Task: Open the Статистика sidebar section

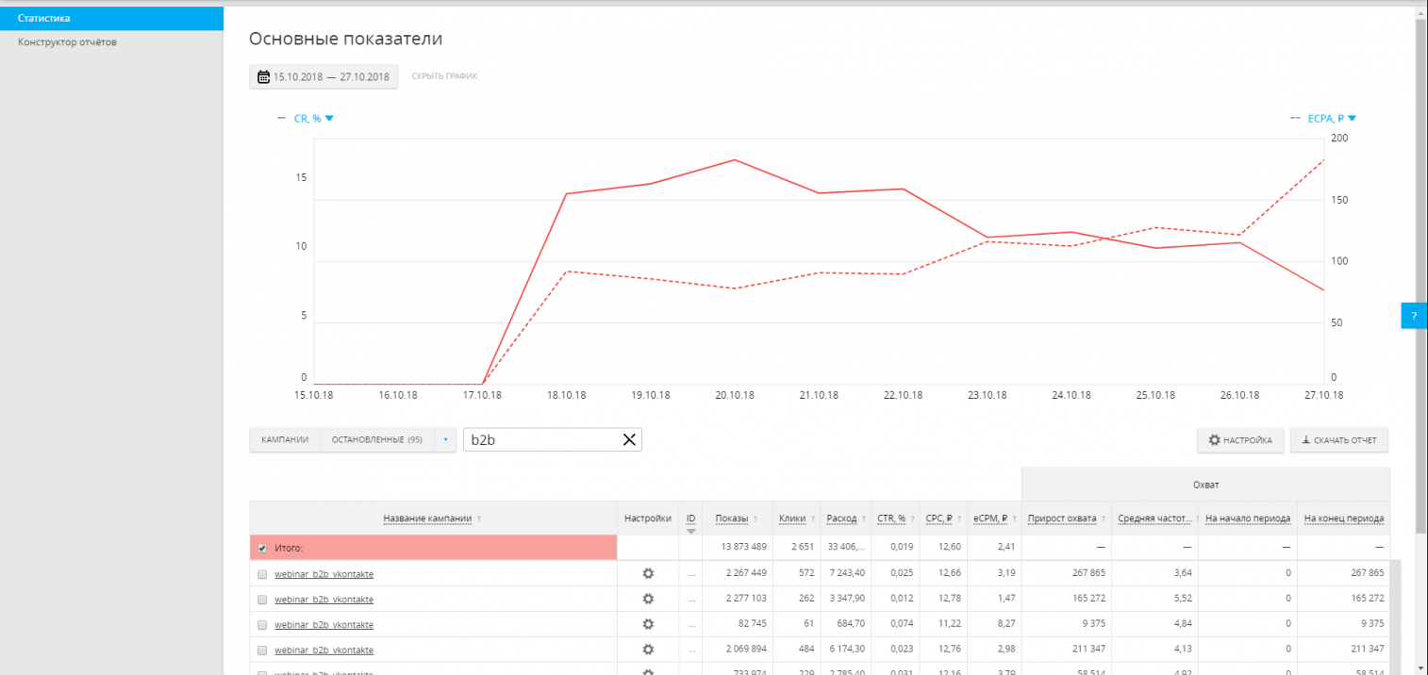Action: pos(111,18)
